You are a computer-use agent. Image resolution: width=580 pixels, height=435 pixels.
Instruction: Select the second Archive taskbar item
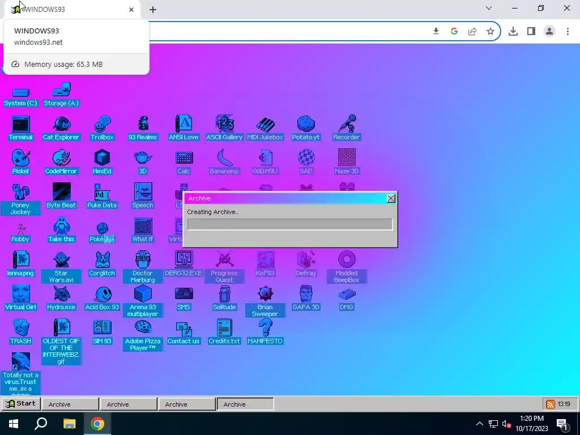[129, 404]
